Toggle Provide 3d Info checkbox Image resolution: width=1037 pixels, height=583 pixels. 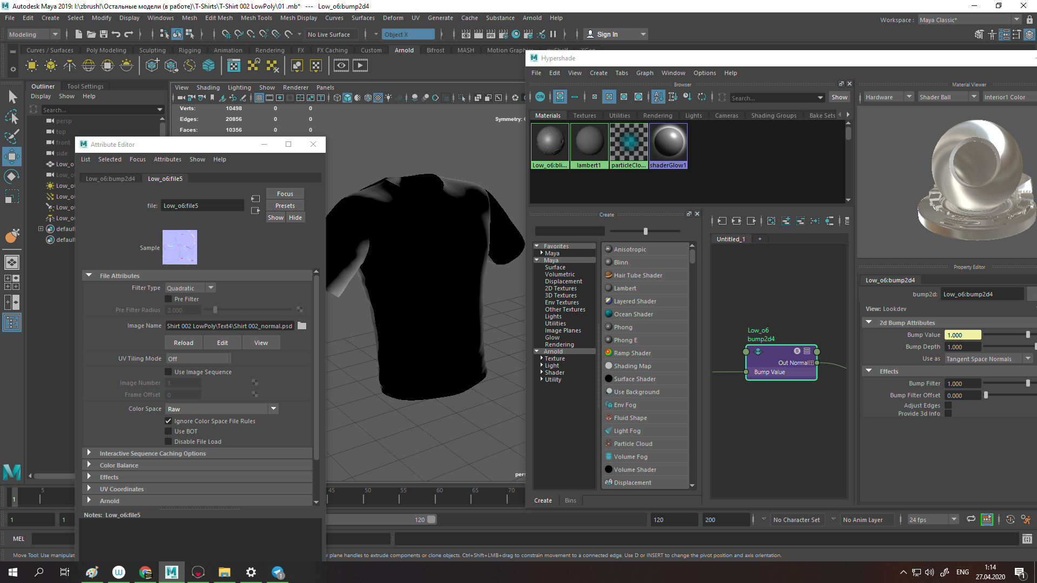point(948,413)
